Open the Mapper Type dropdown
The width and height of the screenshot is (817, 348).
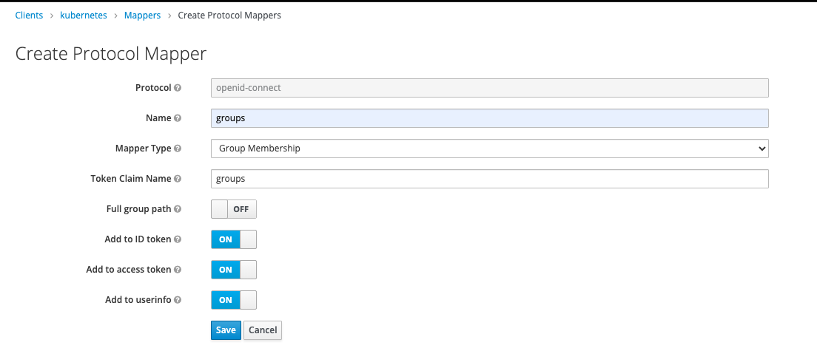tap(490, 149)
